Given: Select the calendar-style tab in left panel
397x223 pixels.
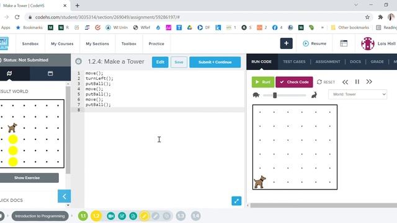Looking at the screenshot, I should click(x=50, y=74).
